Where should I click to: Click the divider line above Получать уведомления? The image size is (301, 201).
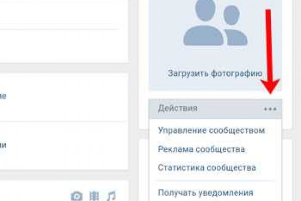[x=216, y=180]
